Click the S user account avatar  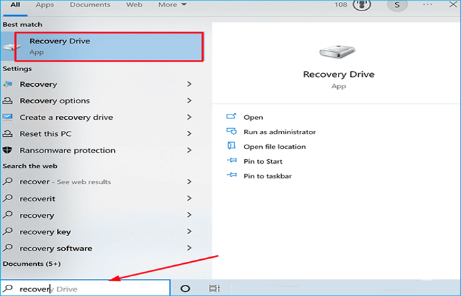click(x=397, y=5)
